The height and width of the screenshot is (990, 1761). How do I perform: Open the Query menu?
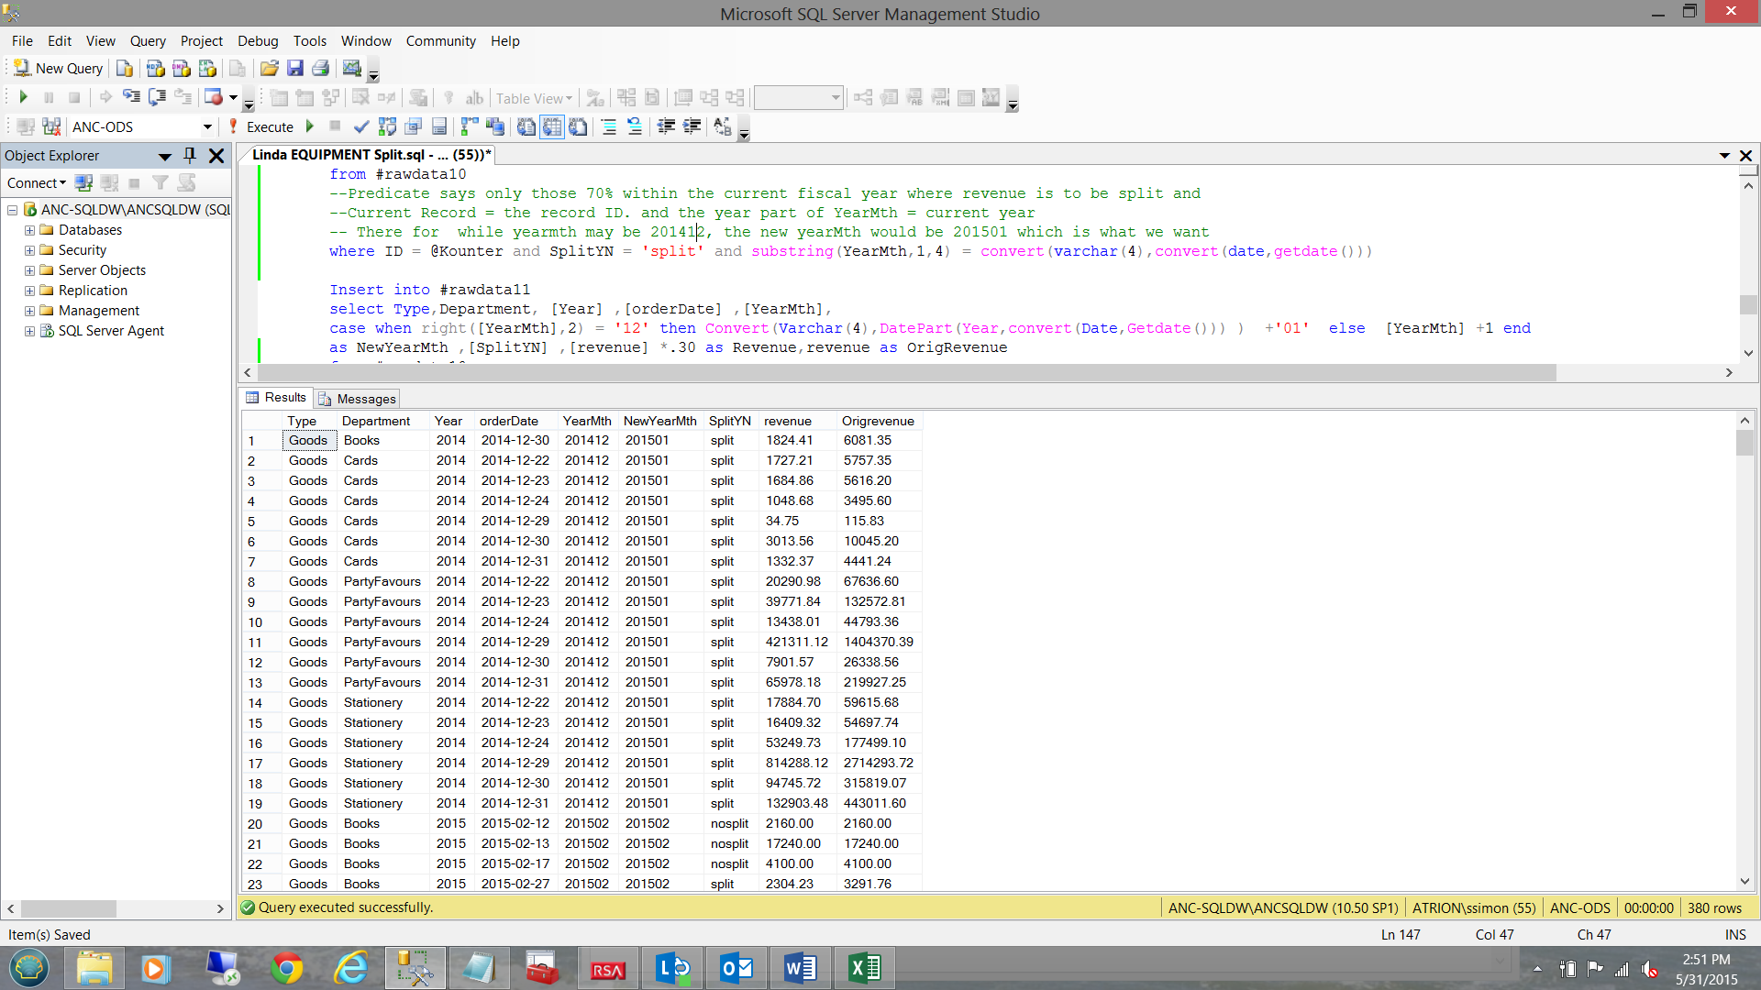coord(148,41)
